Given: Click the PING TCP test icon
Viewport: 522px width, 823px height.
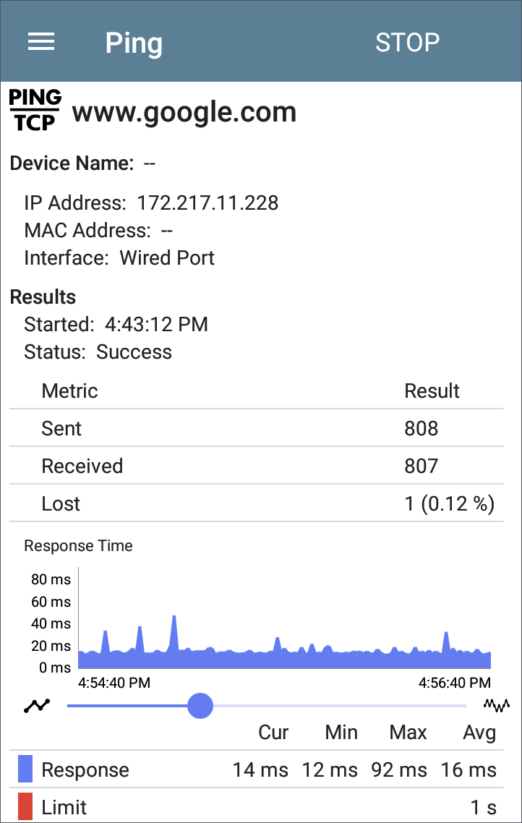Looking at the screenshot, I should pos(35,110).
